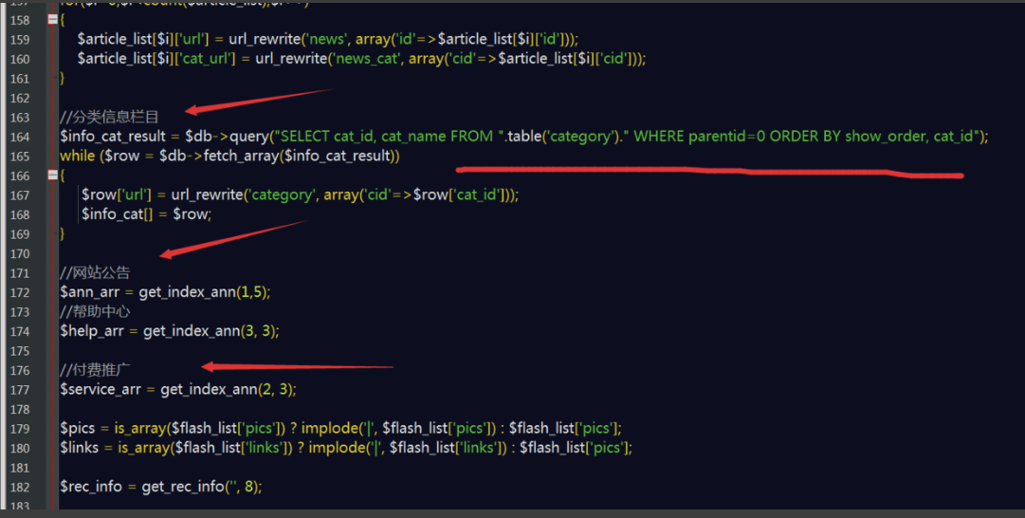This screenshot has height=518, width=1025.
Task: Click the //网站公告 comment line
Action: [96, 272]
